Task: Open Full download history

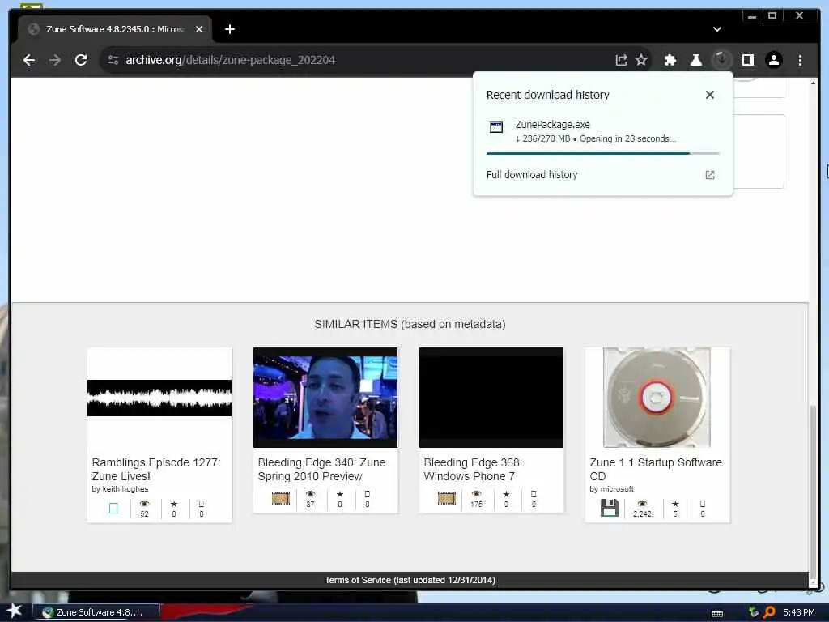Action: [531, 175]
